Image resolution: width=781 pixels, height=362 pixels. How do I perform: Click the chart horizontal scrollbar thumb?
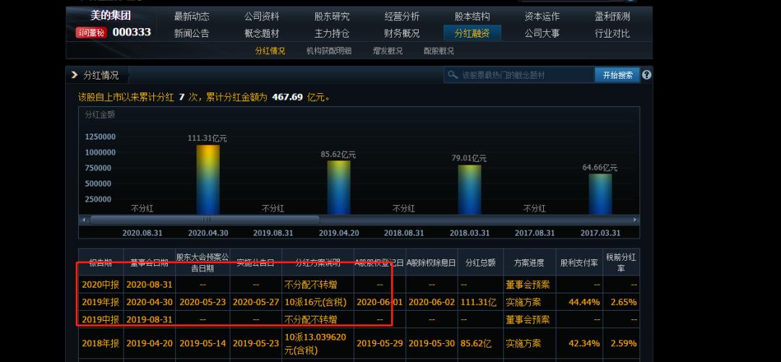click(205, 220)
